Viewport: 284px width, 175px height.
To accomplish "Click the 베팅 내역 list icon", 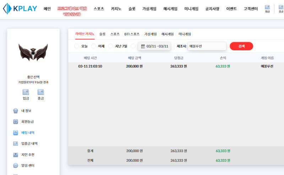I will pos(16,133).
